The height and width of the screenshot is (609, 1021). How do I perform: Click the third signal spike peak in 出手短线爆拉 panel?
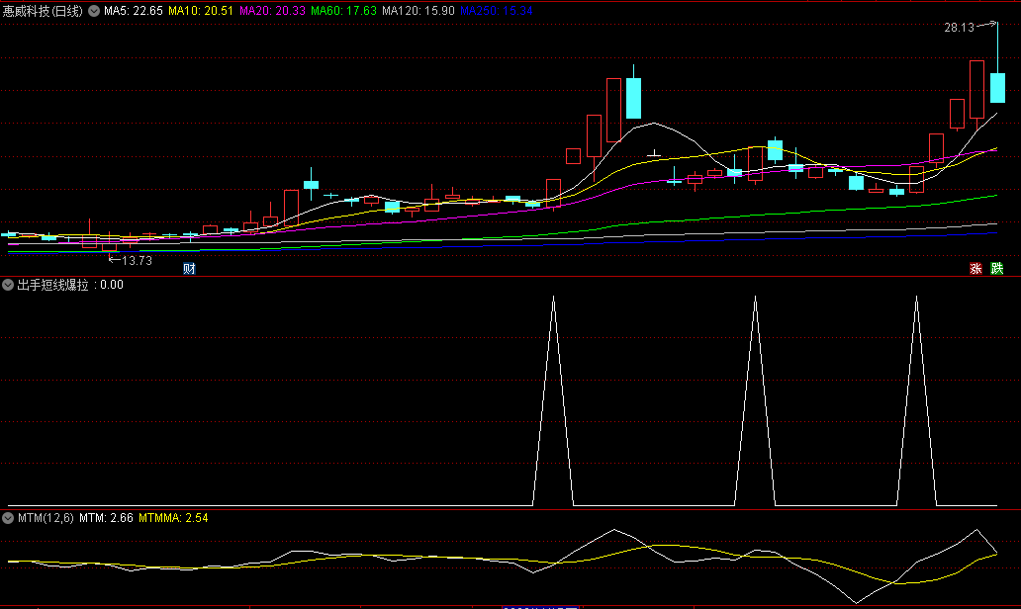tap(917, 298)
